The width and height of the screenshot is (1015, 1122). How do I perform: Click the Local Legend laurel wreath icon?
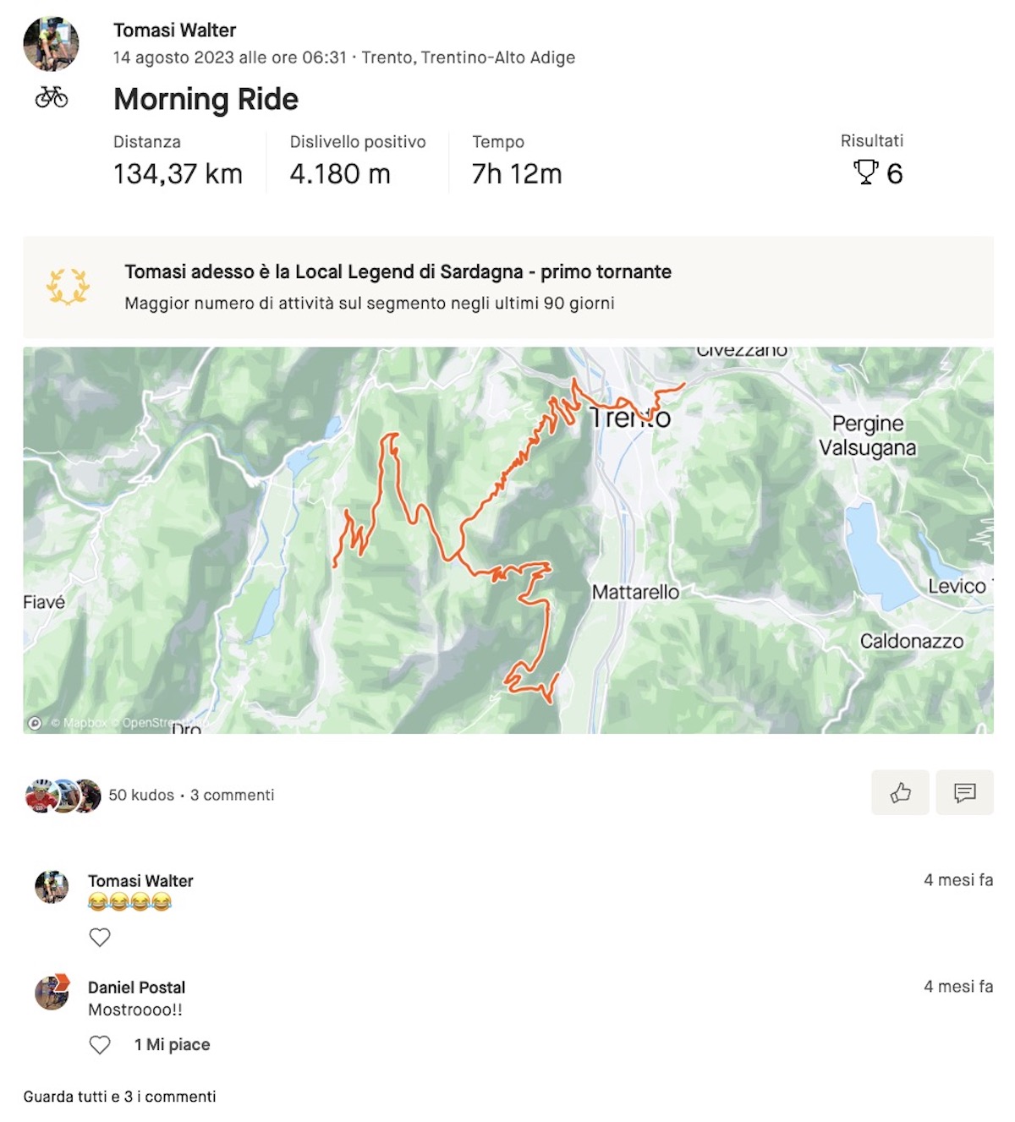pos(68,287)
